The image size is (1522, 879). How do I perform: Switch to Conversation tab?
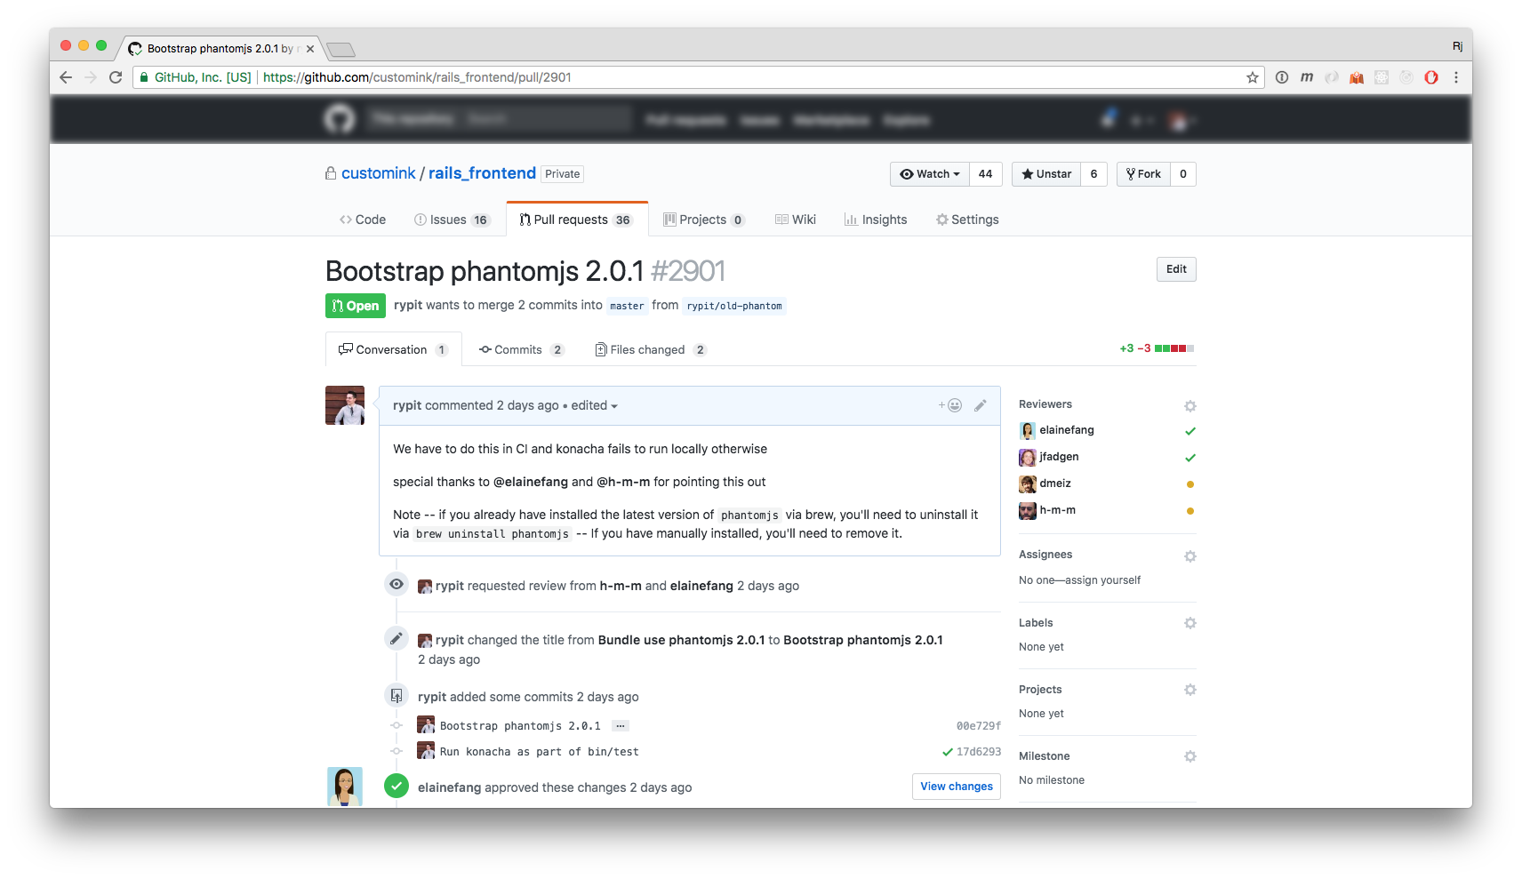click(393, 349)
